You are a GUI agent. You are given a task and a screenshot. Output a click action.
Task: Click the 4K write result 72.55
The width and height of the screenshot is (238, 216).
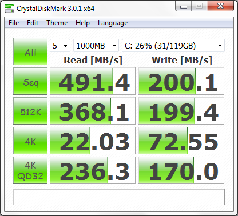pyautogui.click(x=181, y=141)
